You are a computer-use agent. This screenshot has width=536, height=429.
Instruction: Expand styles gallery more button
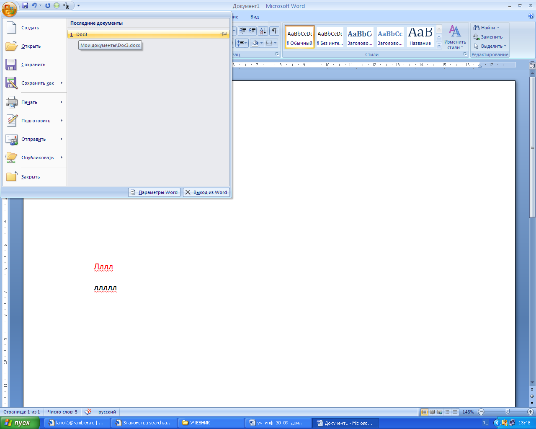coord(439,45)
